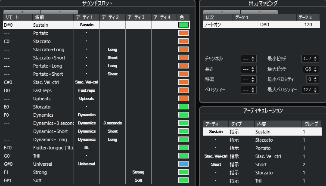Select the Sustain sound slot row
The width and height of the screenshot is (326, 186).
tap(96, 25)
